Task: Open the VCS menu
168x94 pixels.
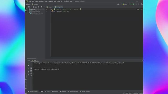Action: point(62,2)
